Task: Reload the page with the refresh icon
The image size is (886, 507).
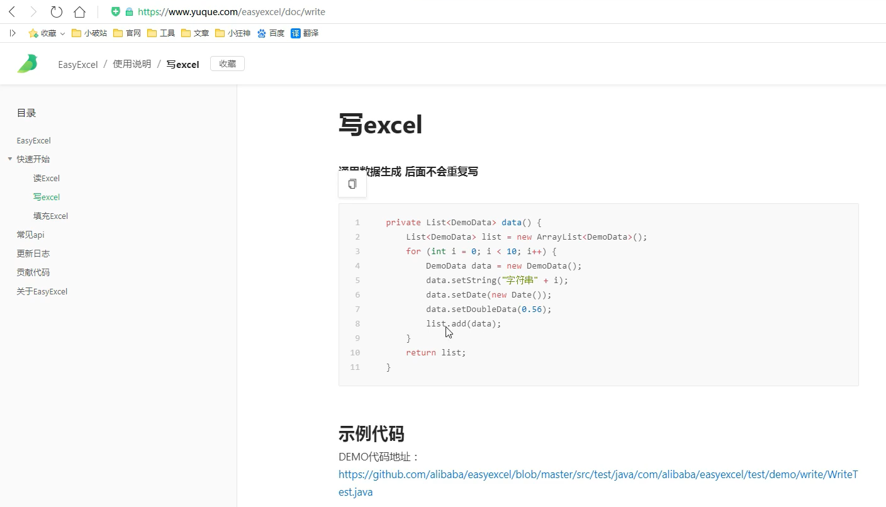Action: [x=56, y=11]
